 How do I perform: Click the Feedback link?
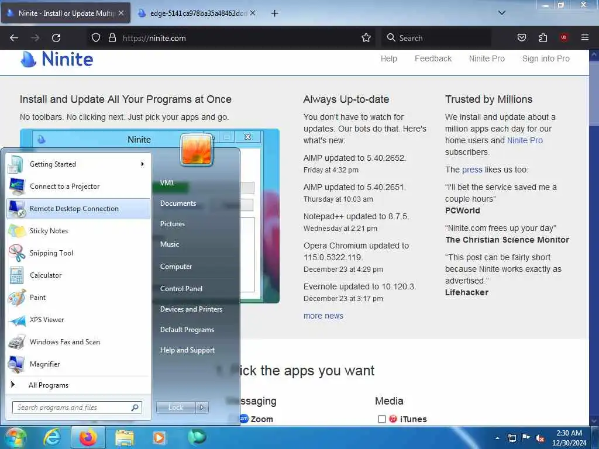(x=433, y=59)
